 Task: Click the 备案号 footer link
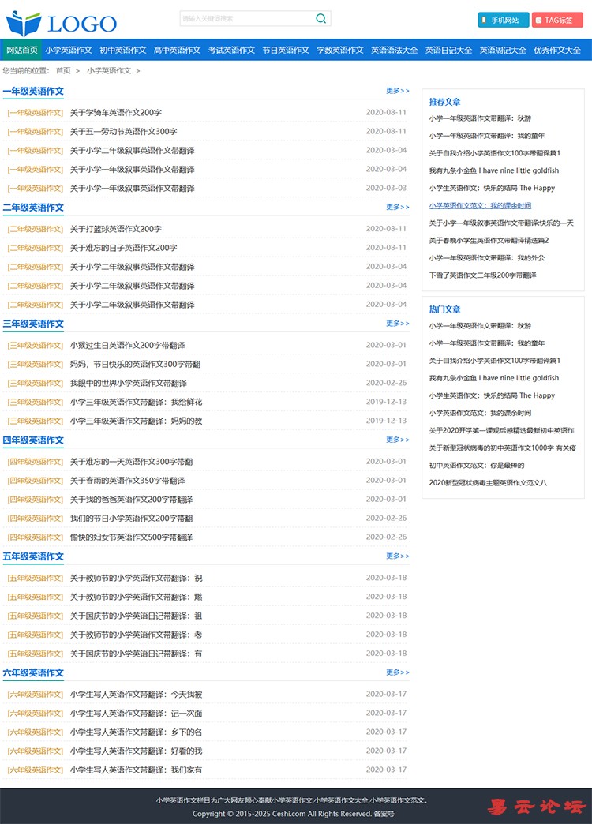tap(384, 814)
